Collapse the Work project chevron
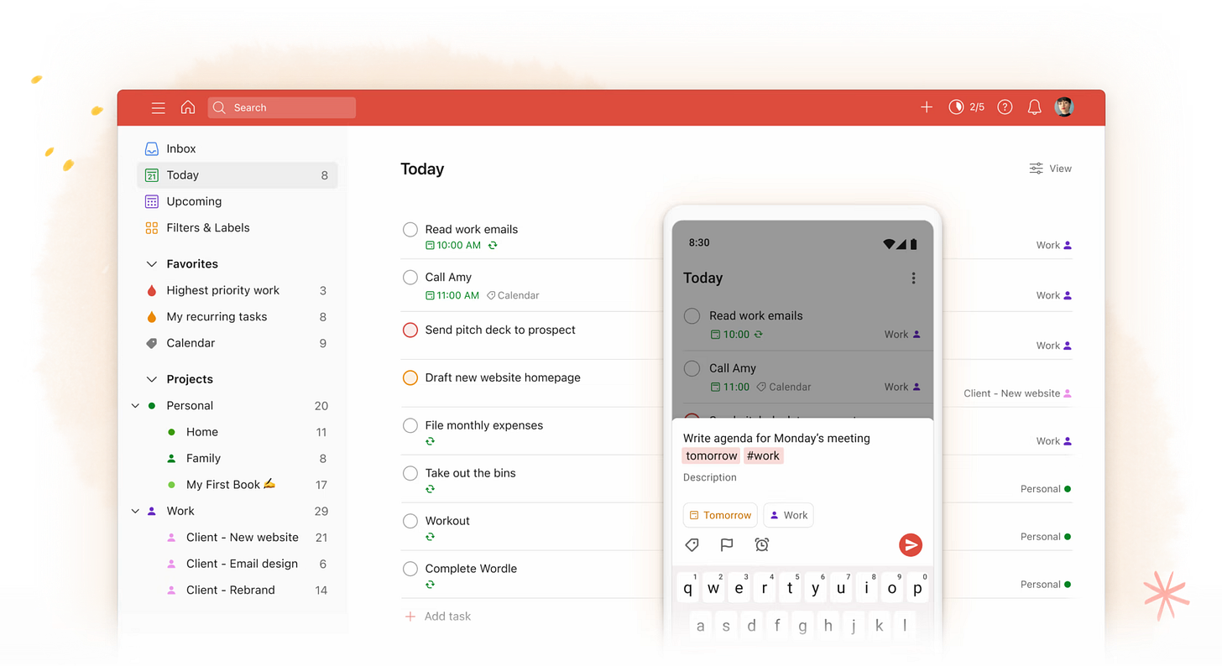The height and width of the screenshot is (666, 1222). 136,511
